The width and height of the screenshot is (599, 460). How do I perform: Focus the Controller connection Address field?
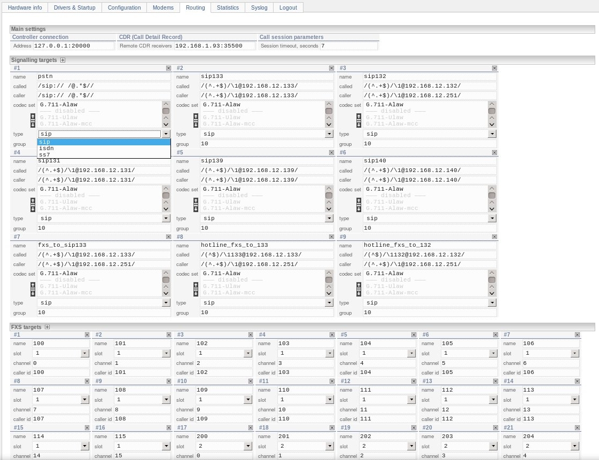point(74,46)
